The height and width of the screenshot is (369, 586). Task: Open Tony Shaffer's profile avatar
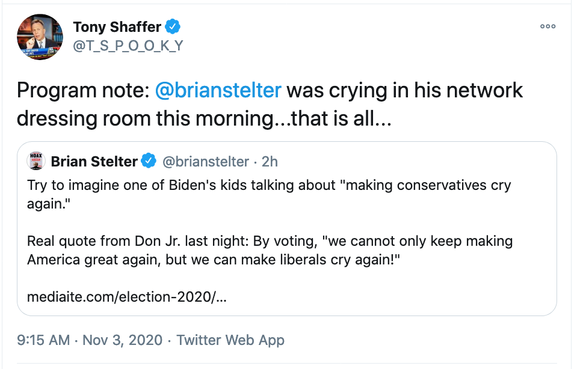pyautogui.click(x=40, y=37)
